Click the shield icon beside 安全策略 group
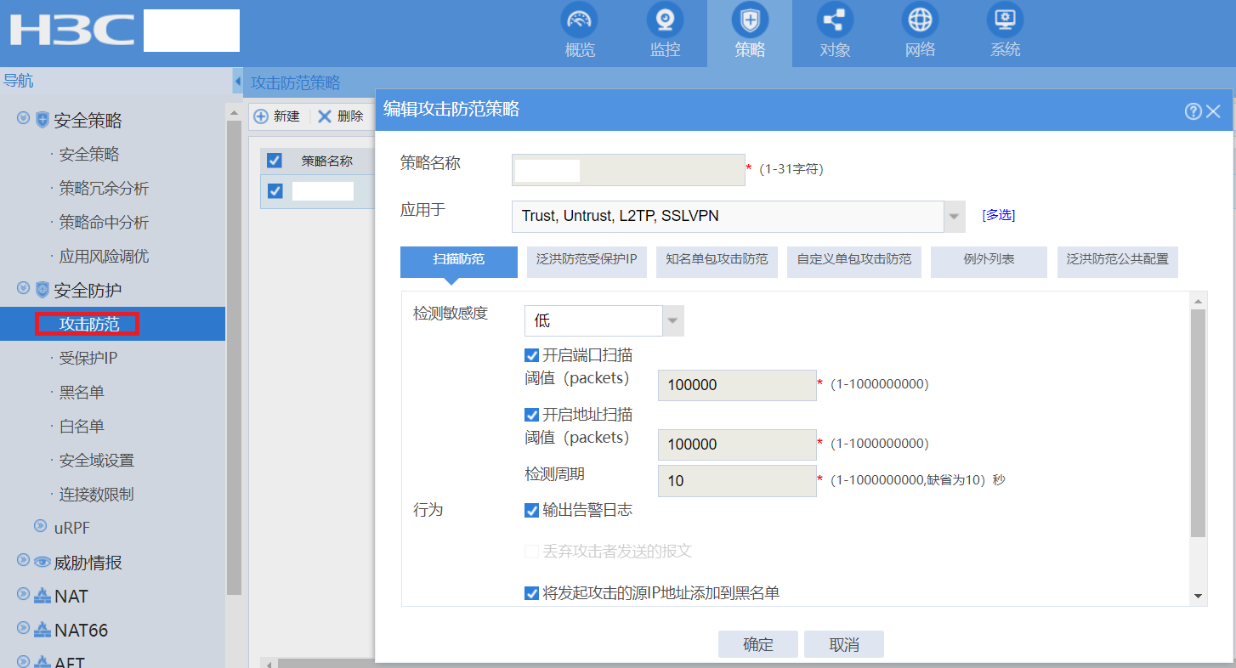Image resolution: width=1236 pixels, height=668 pixels. point(43,120)
